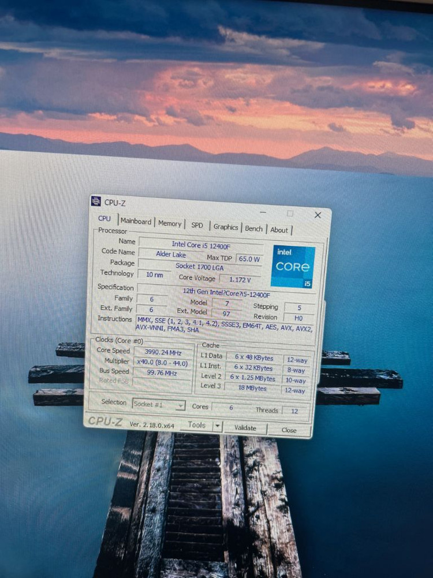Viewport: 433px width, 578px height.
Task: Switch to the Mainboard tab
Action: click(x=136, y=221)
